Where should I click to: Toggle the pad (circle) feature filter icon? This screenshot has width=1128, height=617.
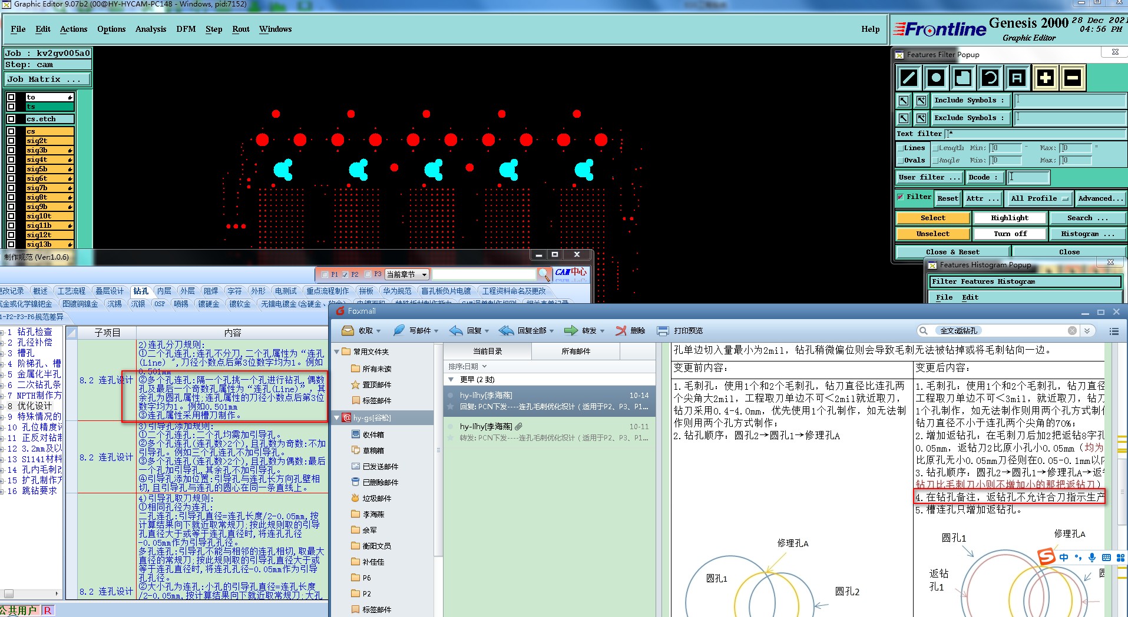tap(936, 78)
